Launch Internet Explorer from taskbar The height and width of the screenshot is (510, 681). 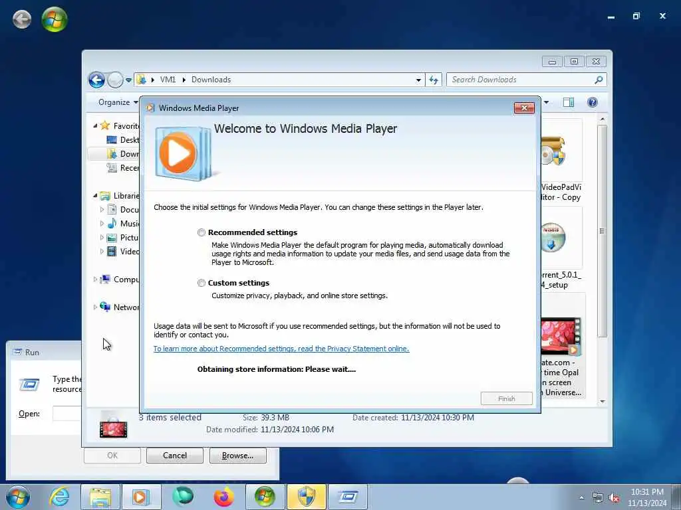(59, 497)
